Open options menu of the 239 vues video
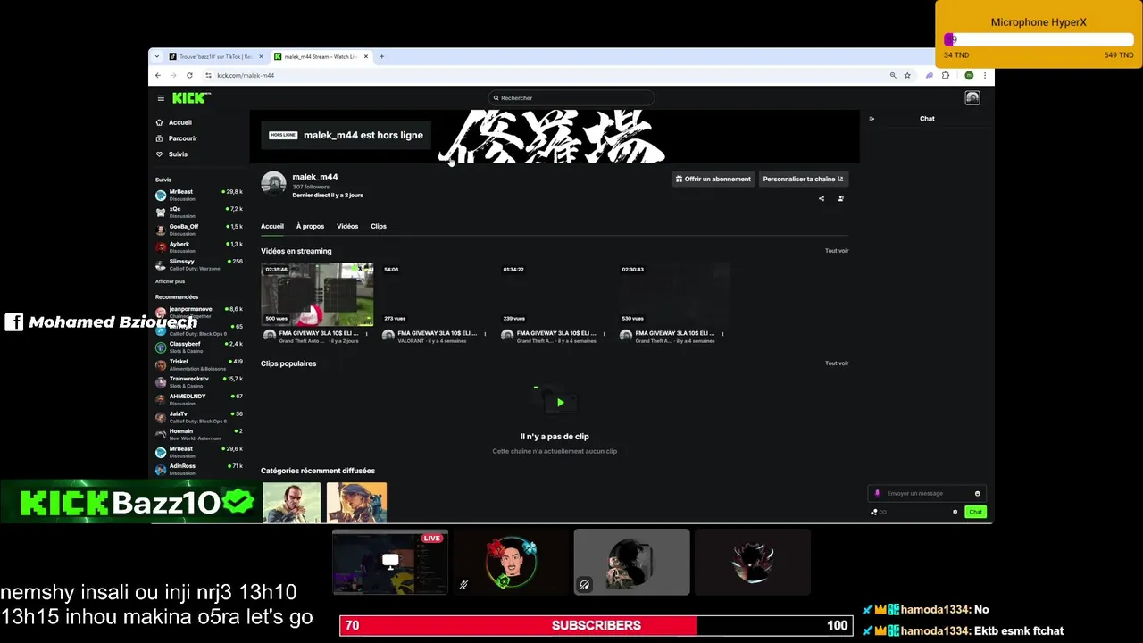 [604, 334]
